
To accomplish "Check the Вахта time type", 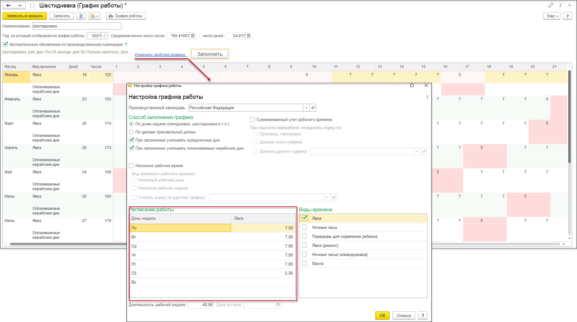I will point(304,263).
